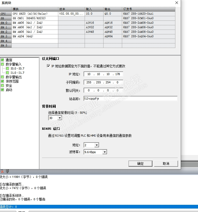Click the CPU SR20 (AC/DC/Relay) module cell
This screenshot has height=212, width=198.
(35, 14)
